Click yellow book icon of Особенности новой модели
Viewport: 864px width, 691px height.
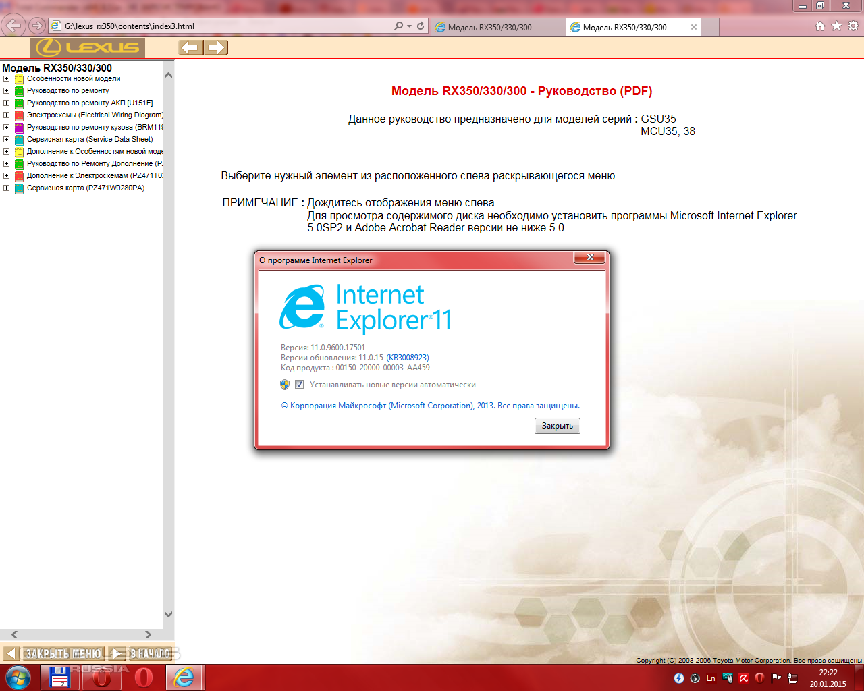(20, 79)
